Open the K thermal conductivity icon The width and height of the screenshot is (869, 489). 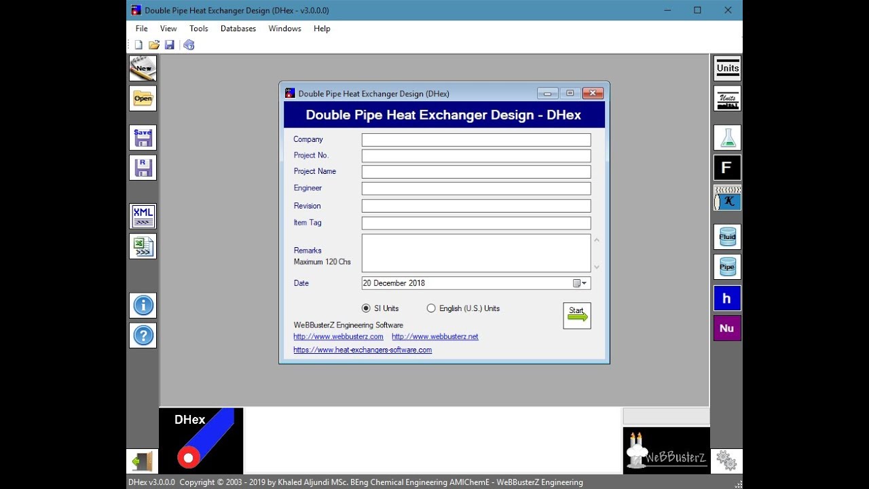[x=727, y=198]
